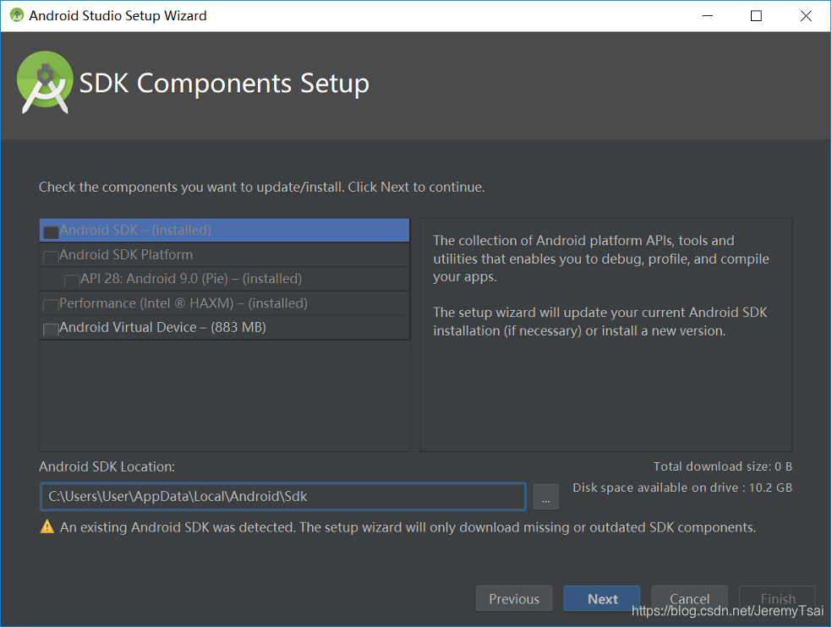This screenshot has height=627, width=832.
Task: Click the Next button
Action: point(602,599)
